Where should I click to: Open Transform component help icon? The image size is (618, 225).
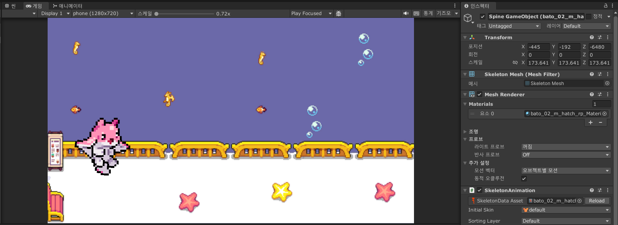(592, 37)
